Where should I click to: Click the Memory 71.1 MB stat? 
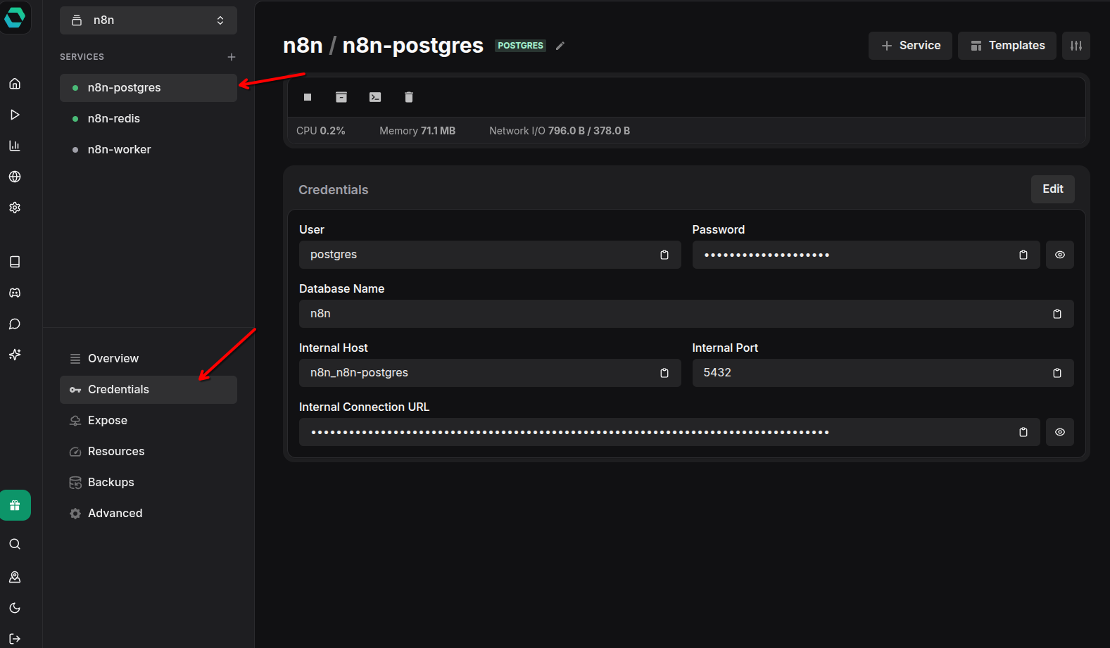(417, 131)
